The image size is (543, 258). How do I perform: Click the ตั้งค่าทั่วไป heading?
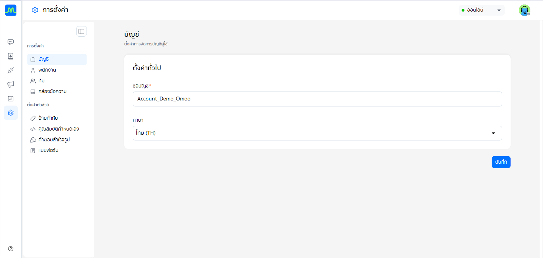[147, 68]
